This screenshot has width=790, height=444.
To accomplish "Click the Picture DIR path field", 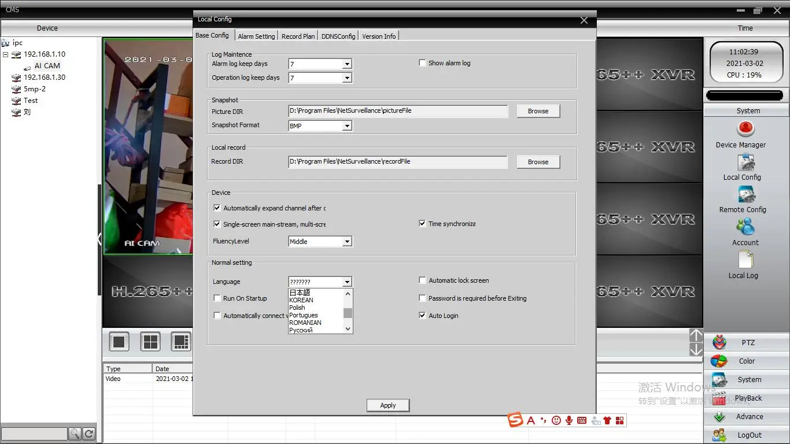I will pos(398,111).
